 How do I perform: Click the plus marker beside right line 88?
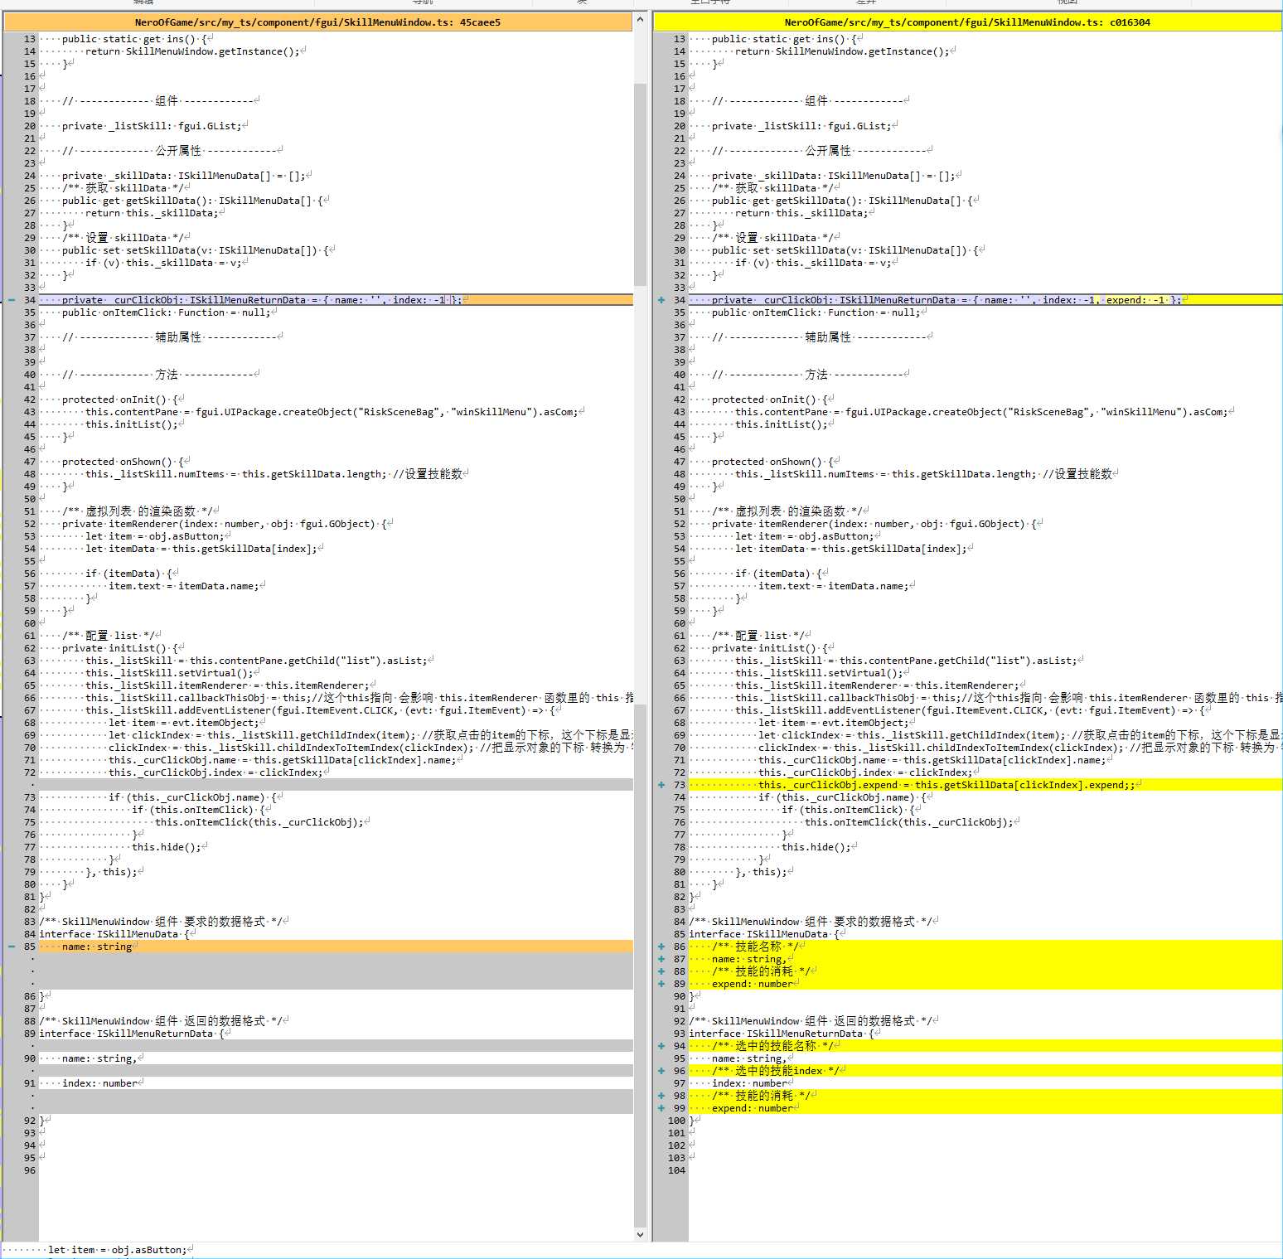click(x=661, y=971)
